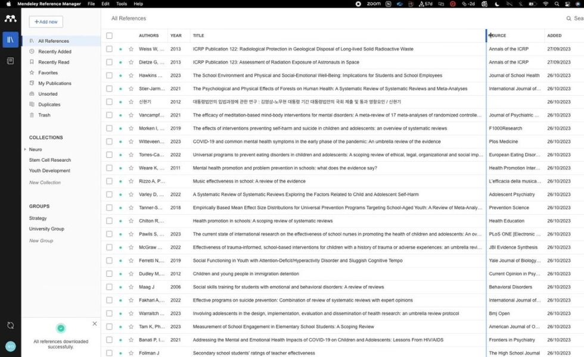Sort by the AUTHORS column header
Image resolution: width=584 pixels, height=357 pixels.
click(148, 36)
